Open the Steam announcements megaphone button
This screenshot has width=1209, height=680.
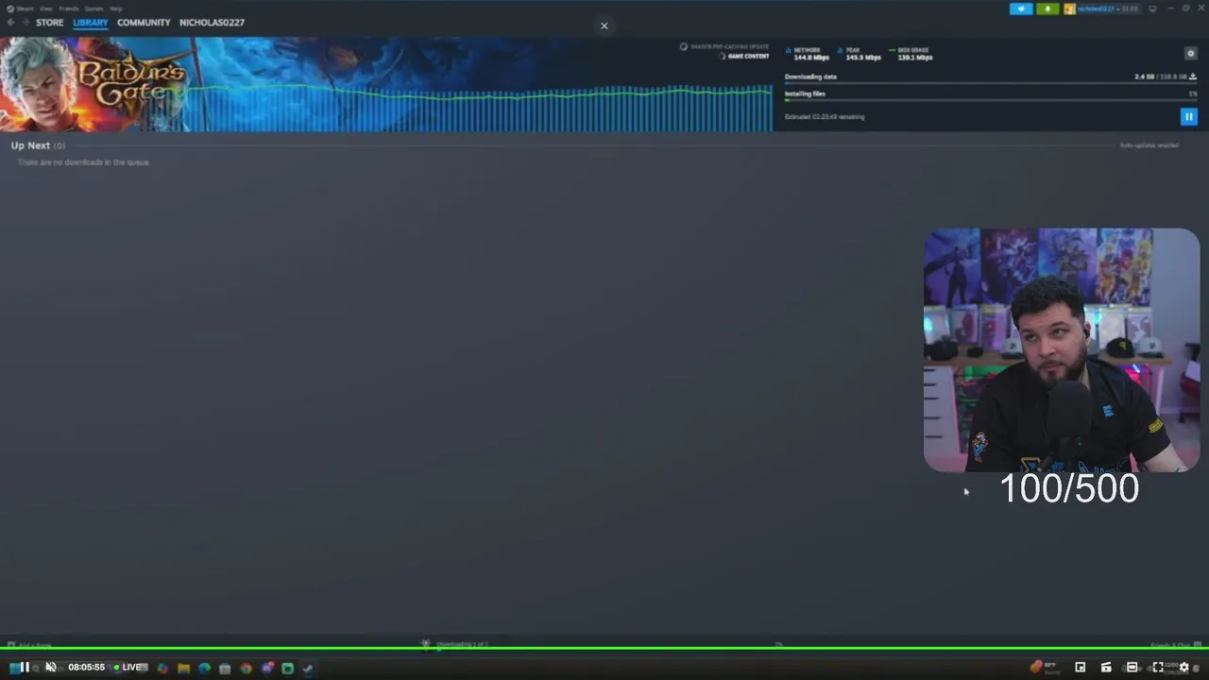(1021, 8)
